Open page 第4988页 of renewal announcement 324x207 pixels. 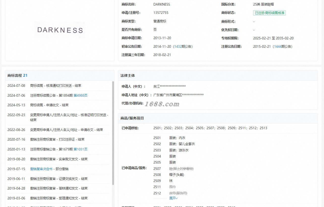(x=80, y=95)
